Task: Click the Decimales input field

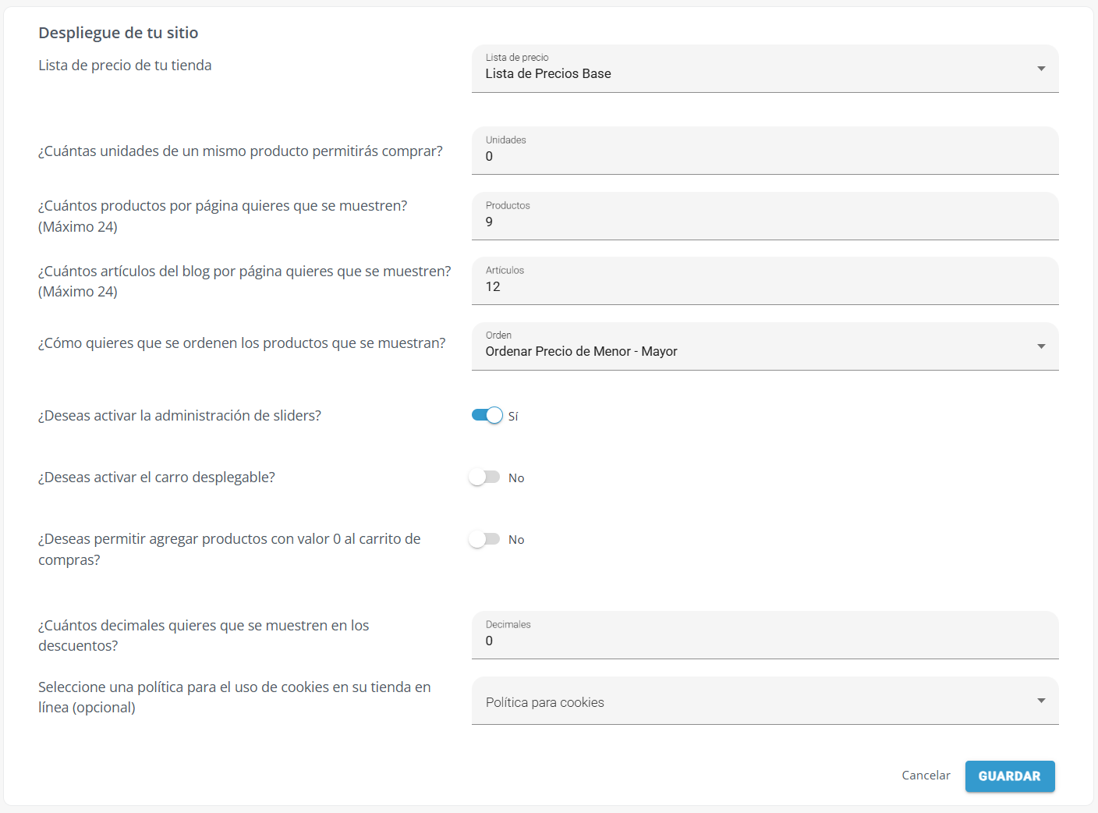Action: coord(764,641)
